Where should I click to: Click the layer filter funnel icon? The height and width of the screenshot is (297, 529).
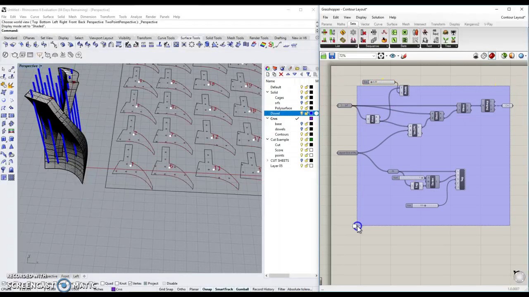coord(308,74)
